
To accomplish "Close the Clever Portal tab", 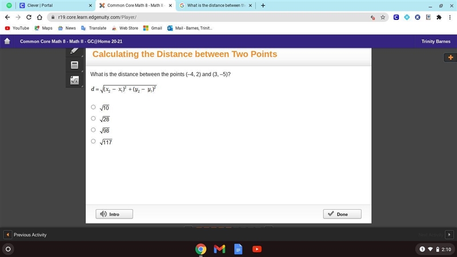I will (x=90, y=5).
